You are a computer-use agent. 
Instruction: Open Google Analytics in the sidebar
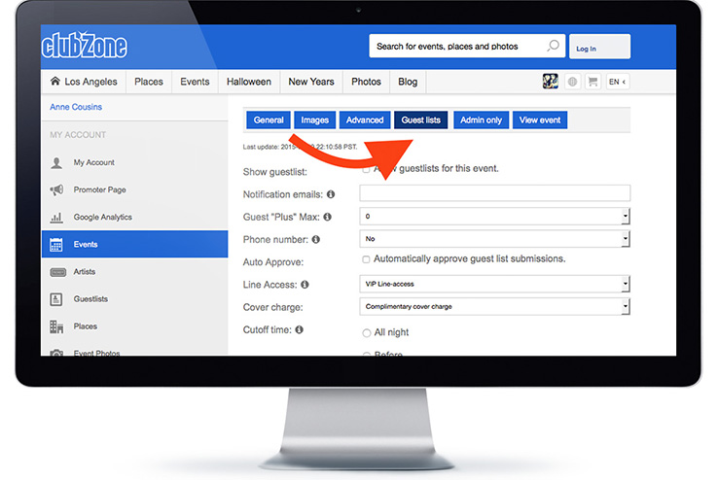pyautogui.click(x=134, y=217)
